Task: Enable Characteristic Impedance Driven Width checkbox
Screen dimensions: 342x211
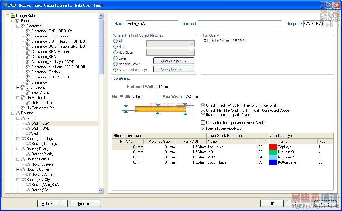Action: [x=203, y=123]
